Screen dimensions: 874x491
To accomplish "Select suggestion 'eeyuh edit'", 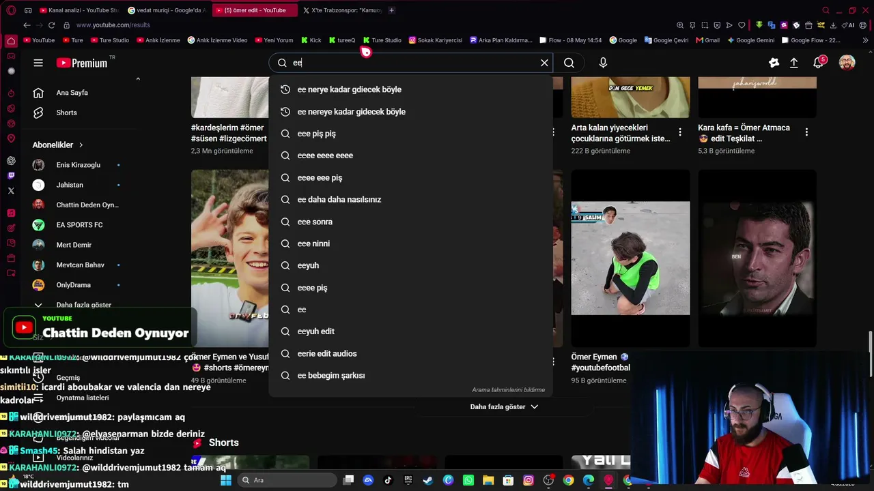I will pos(410,331).
